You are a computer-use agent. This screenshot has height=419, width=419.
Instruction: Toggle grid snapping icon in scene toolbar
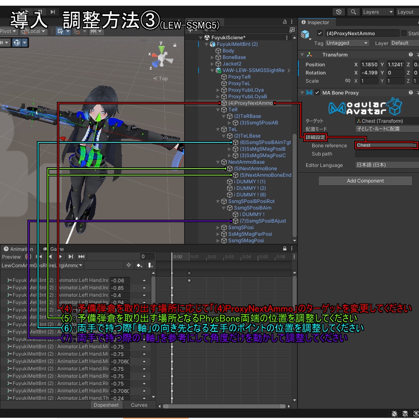coord(60,31)
